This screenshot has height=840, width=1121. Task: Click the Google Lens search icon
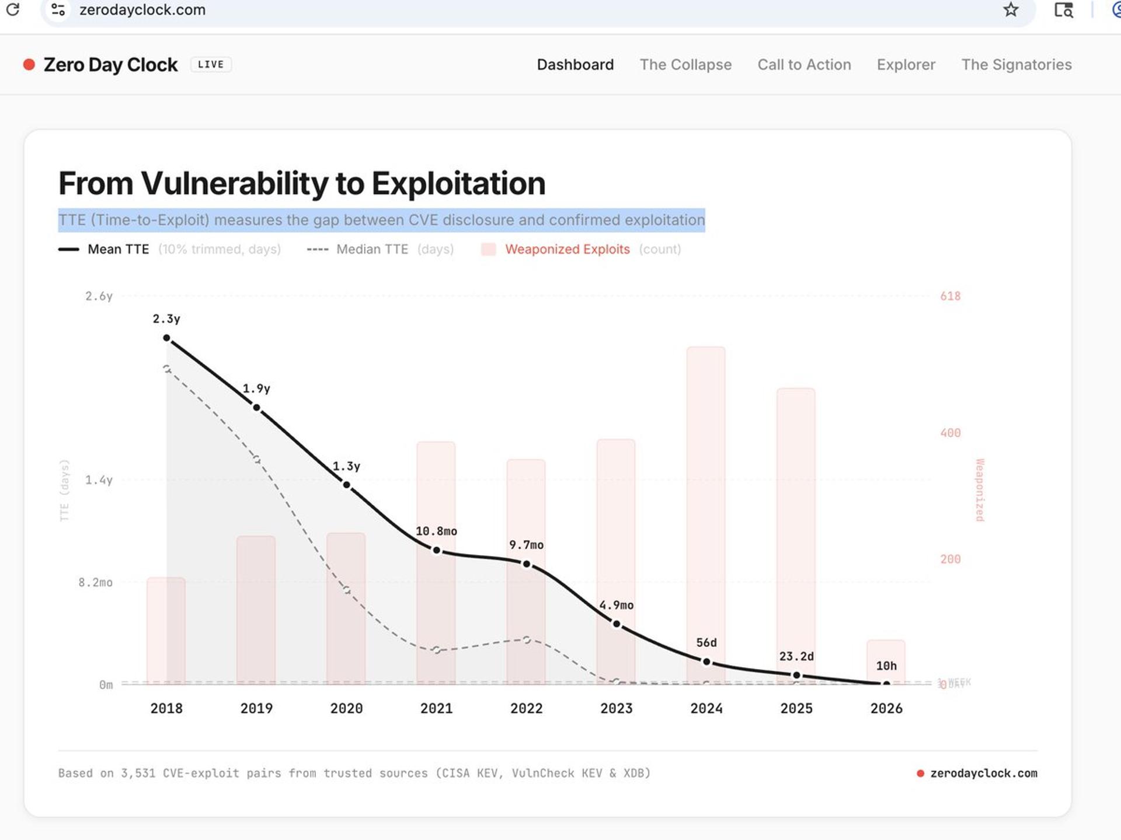pos(1063,10)
